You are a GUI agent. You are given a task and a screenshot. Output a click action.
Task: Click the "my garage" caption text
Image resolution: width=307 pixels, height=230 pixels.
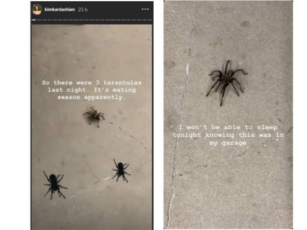(228, 143)
